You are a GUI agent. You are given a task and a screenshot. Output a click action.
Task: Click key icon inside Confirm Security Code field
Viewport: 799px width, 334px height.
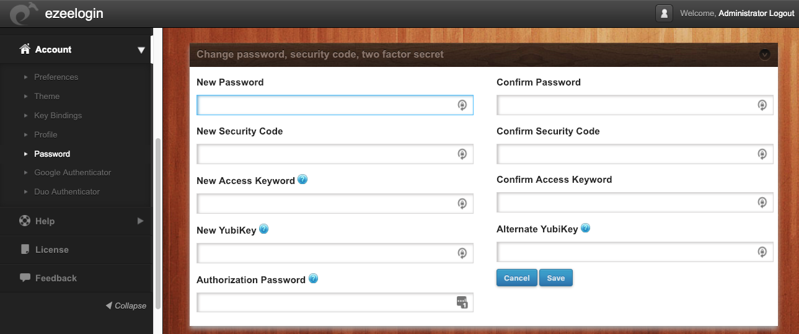(x=762, y=154)
